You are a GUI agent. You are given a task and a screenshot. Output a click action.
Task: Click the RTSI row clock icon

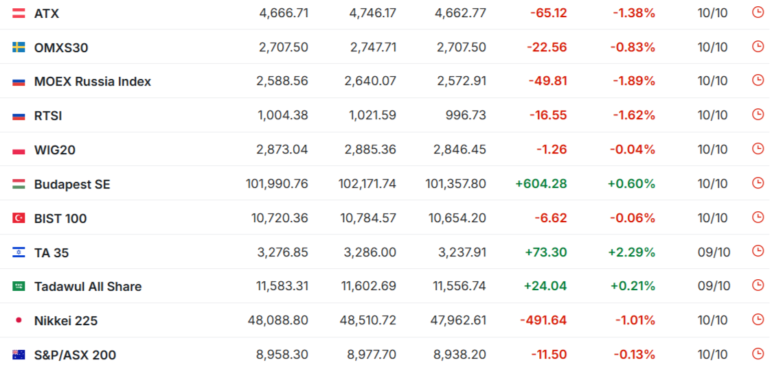click(x=758, y=114)
